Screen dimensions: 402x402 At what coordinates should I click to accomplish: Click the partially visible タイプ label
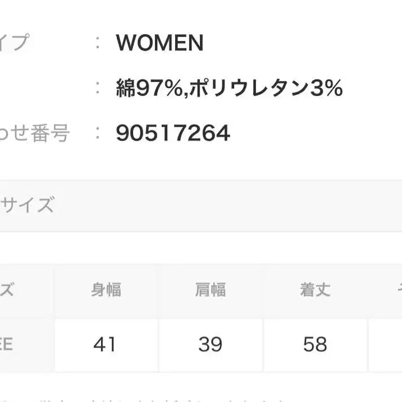point(14,43)
